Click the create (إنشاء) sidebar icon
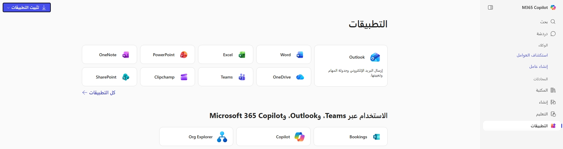The height and width of the screenshot is (149, 563). (553, 102)
